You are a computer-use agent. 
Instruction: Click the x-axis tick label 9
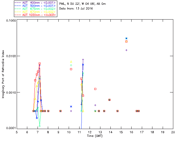58,132
